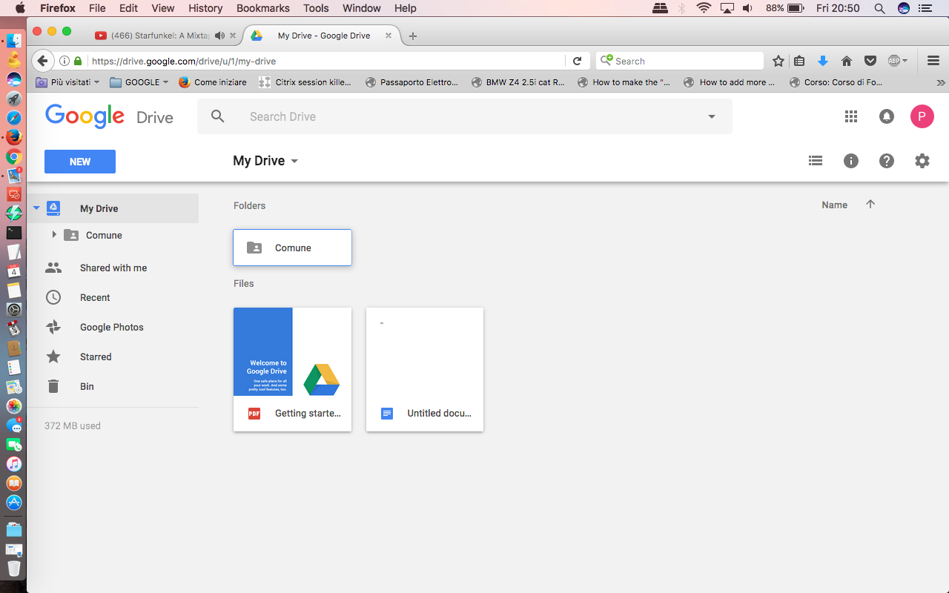
Task: Click the blue NEW button
Action: coord(80,162)
